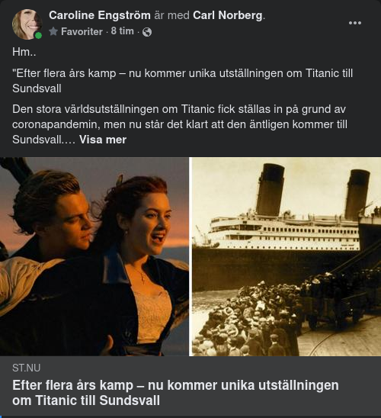The image size is (381, 418).
Task: Click the green online status dot
Action: 38,35
